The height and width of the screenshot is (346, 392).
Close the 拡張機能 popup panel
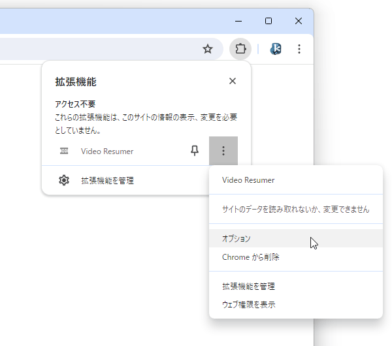233,81
